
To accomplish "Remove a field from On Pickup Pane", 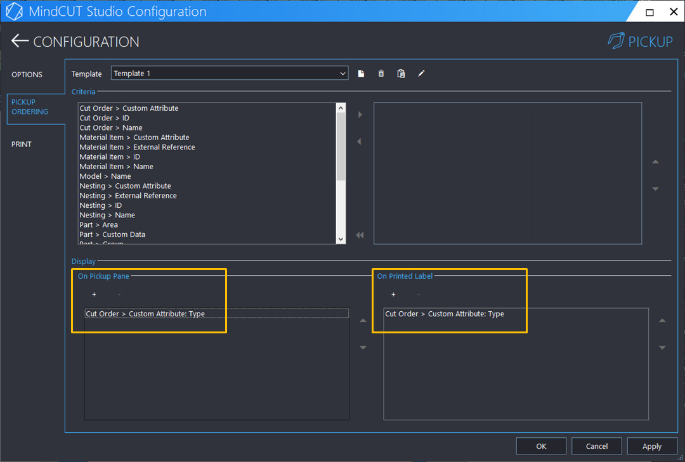I will coord(119,294).
